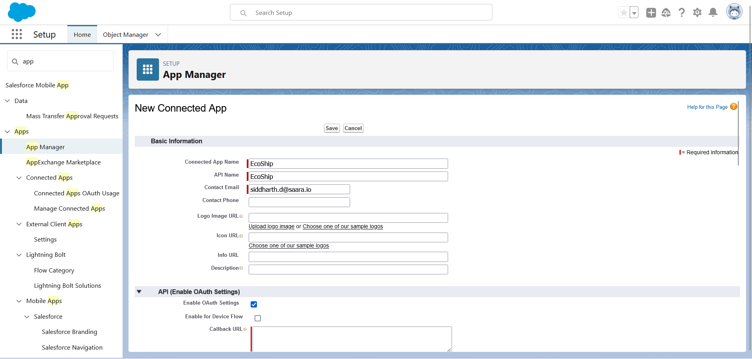Viewport: 752px width, 359px height.
Task: Open the user profile avatar
Action: [734, 12]
